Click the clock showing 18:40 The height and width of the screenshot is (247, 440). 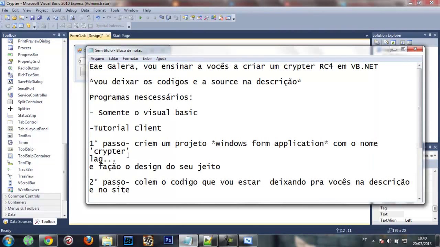point(422,238)
